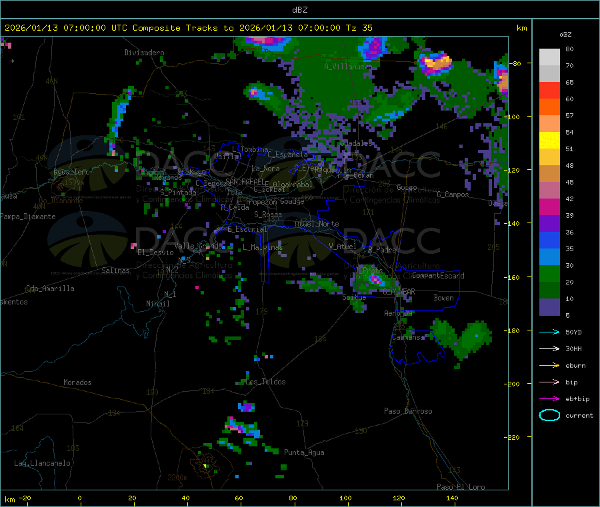Click the 'A_Villanueva' map label
Screen dimensions: 600x507
pos(348,67)
